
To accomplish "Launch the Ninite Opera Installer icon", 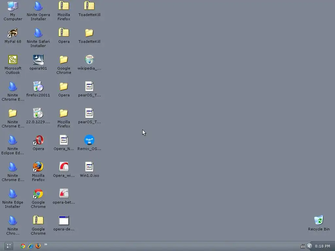I will tap(38, 7).
